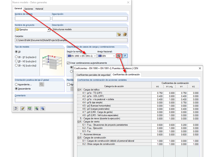This screenshot has width=215, height=157.
Task: Select the first radio under Crear combinaciones
Action: pos(72,67)
